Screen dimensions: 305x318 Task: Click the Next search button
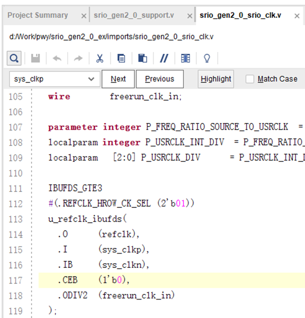click(x=118, y=79)
